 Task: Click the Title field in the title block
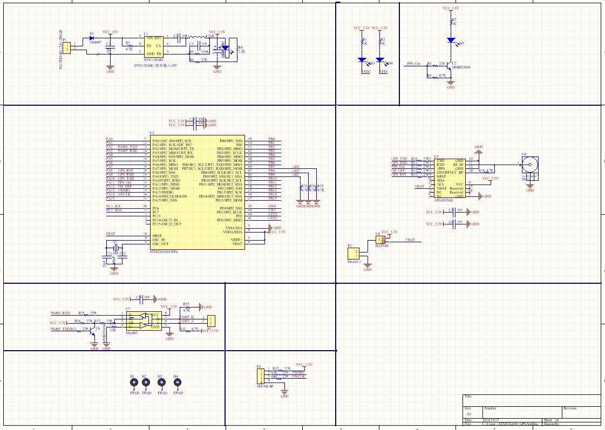click(x=532, y=400)
